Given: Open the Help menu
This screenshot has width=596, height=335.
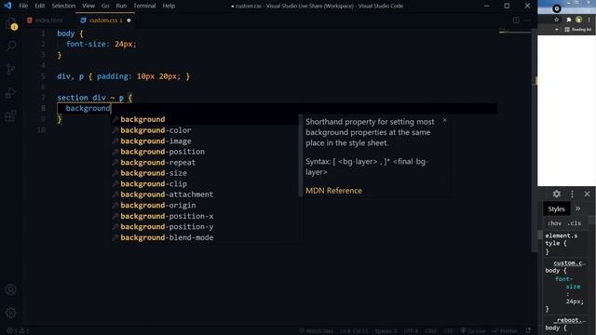Looking at the screenshot, I should [169, 6].
